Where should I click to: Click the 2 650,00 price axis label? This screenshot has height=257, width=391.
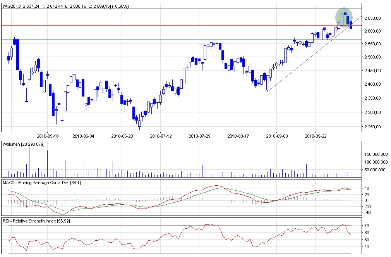coord(374,18)
